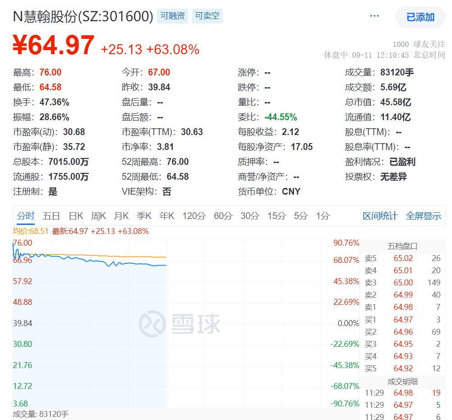Open the 区间统计 range statistics link
This screenshot has width=452, height=420.
(380, 216)
